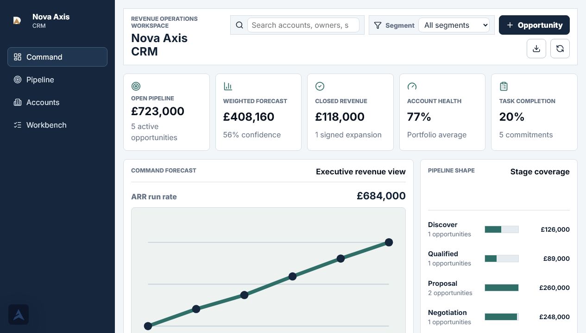The height and width of the screenshot is (333, 586).
Task: Click the £260,000 Proposal amount
Action: pos(554,288)
